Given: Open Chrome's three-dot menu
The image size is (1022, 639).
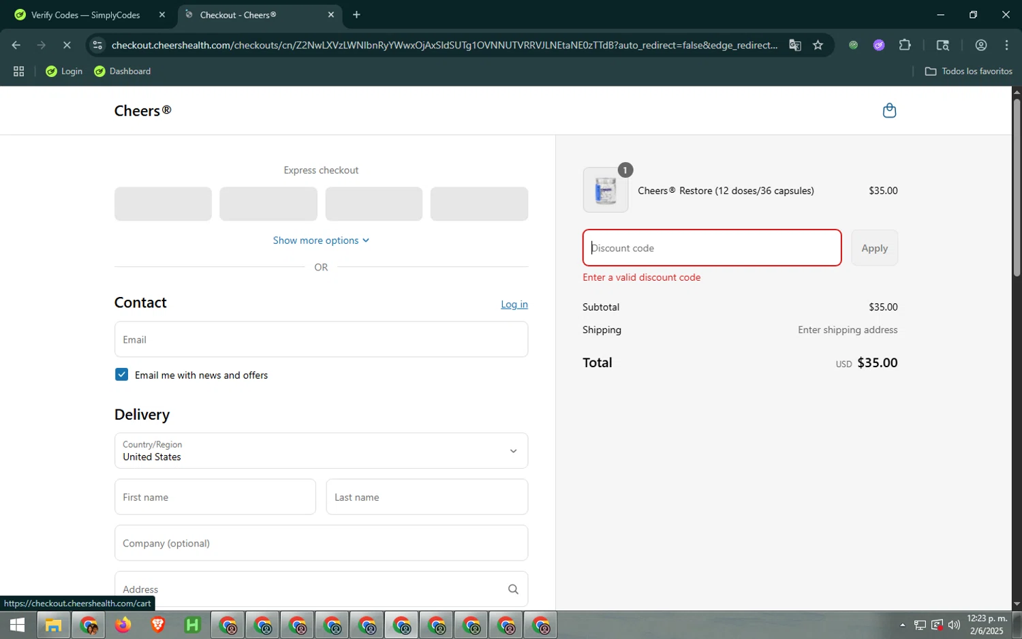Looking at the screenshot, I should coord(1006,45).
